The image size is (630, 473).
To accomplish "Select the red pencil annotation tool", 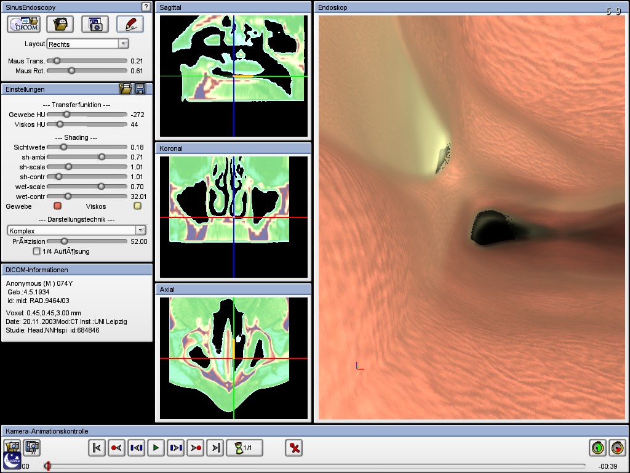I will (130, 24).
